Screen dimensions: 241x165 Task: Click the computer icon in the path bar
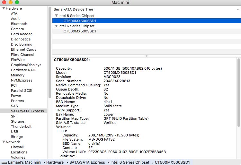[x=4, y=162]
